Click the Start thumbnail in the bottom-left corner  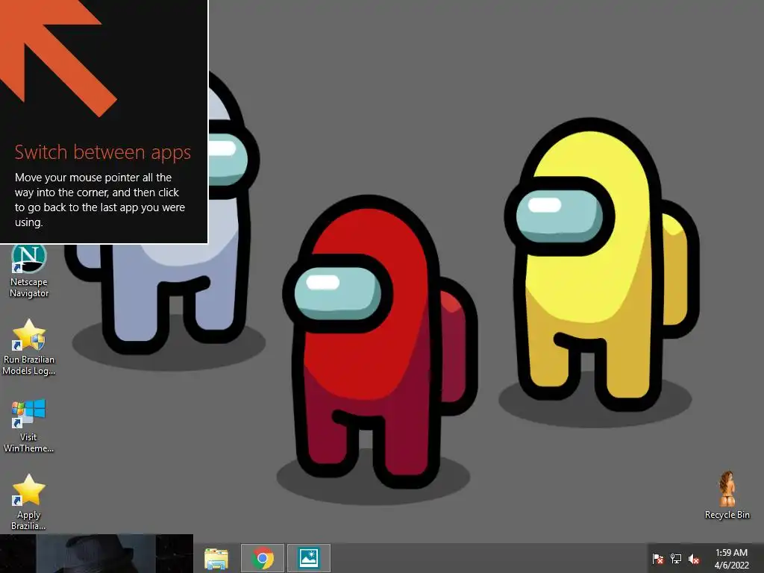[96, 554]
